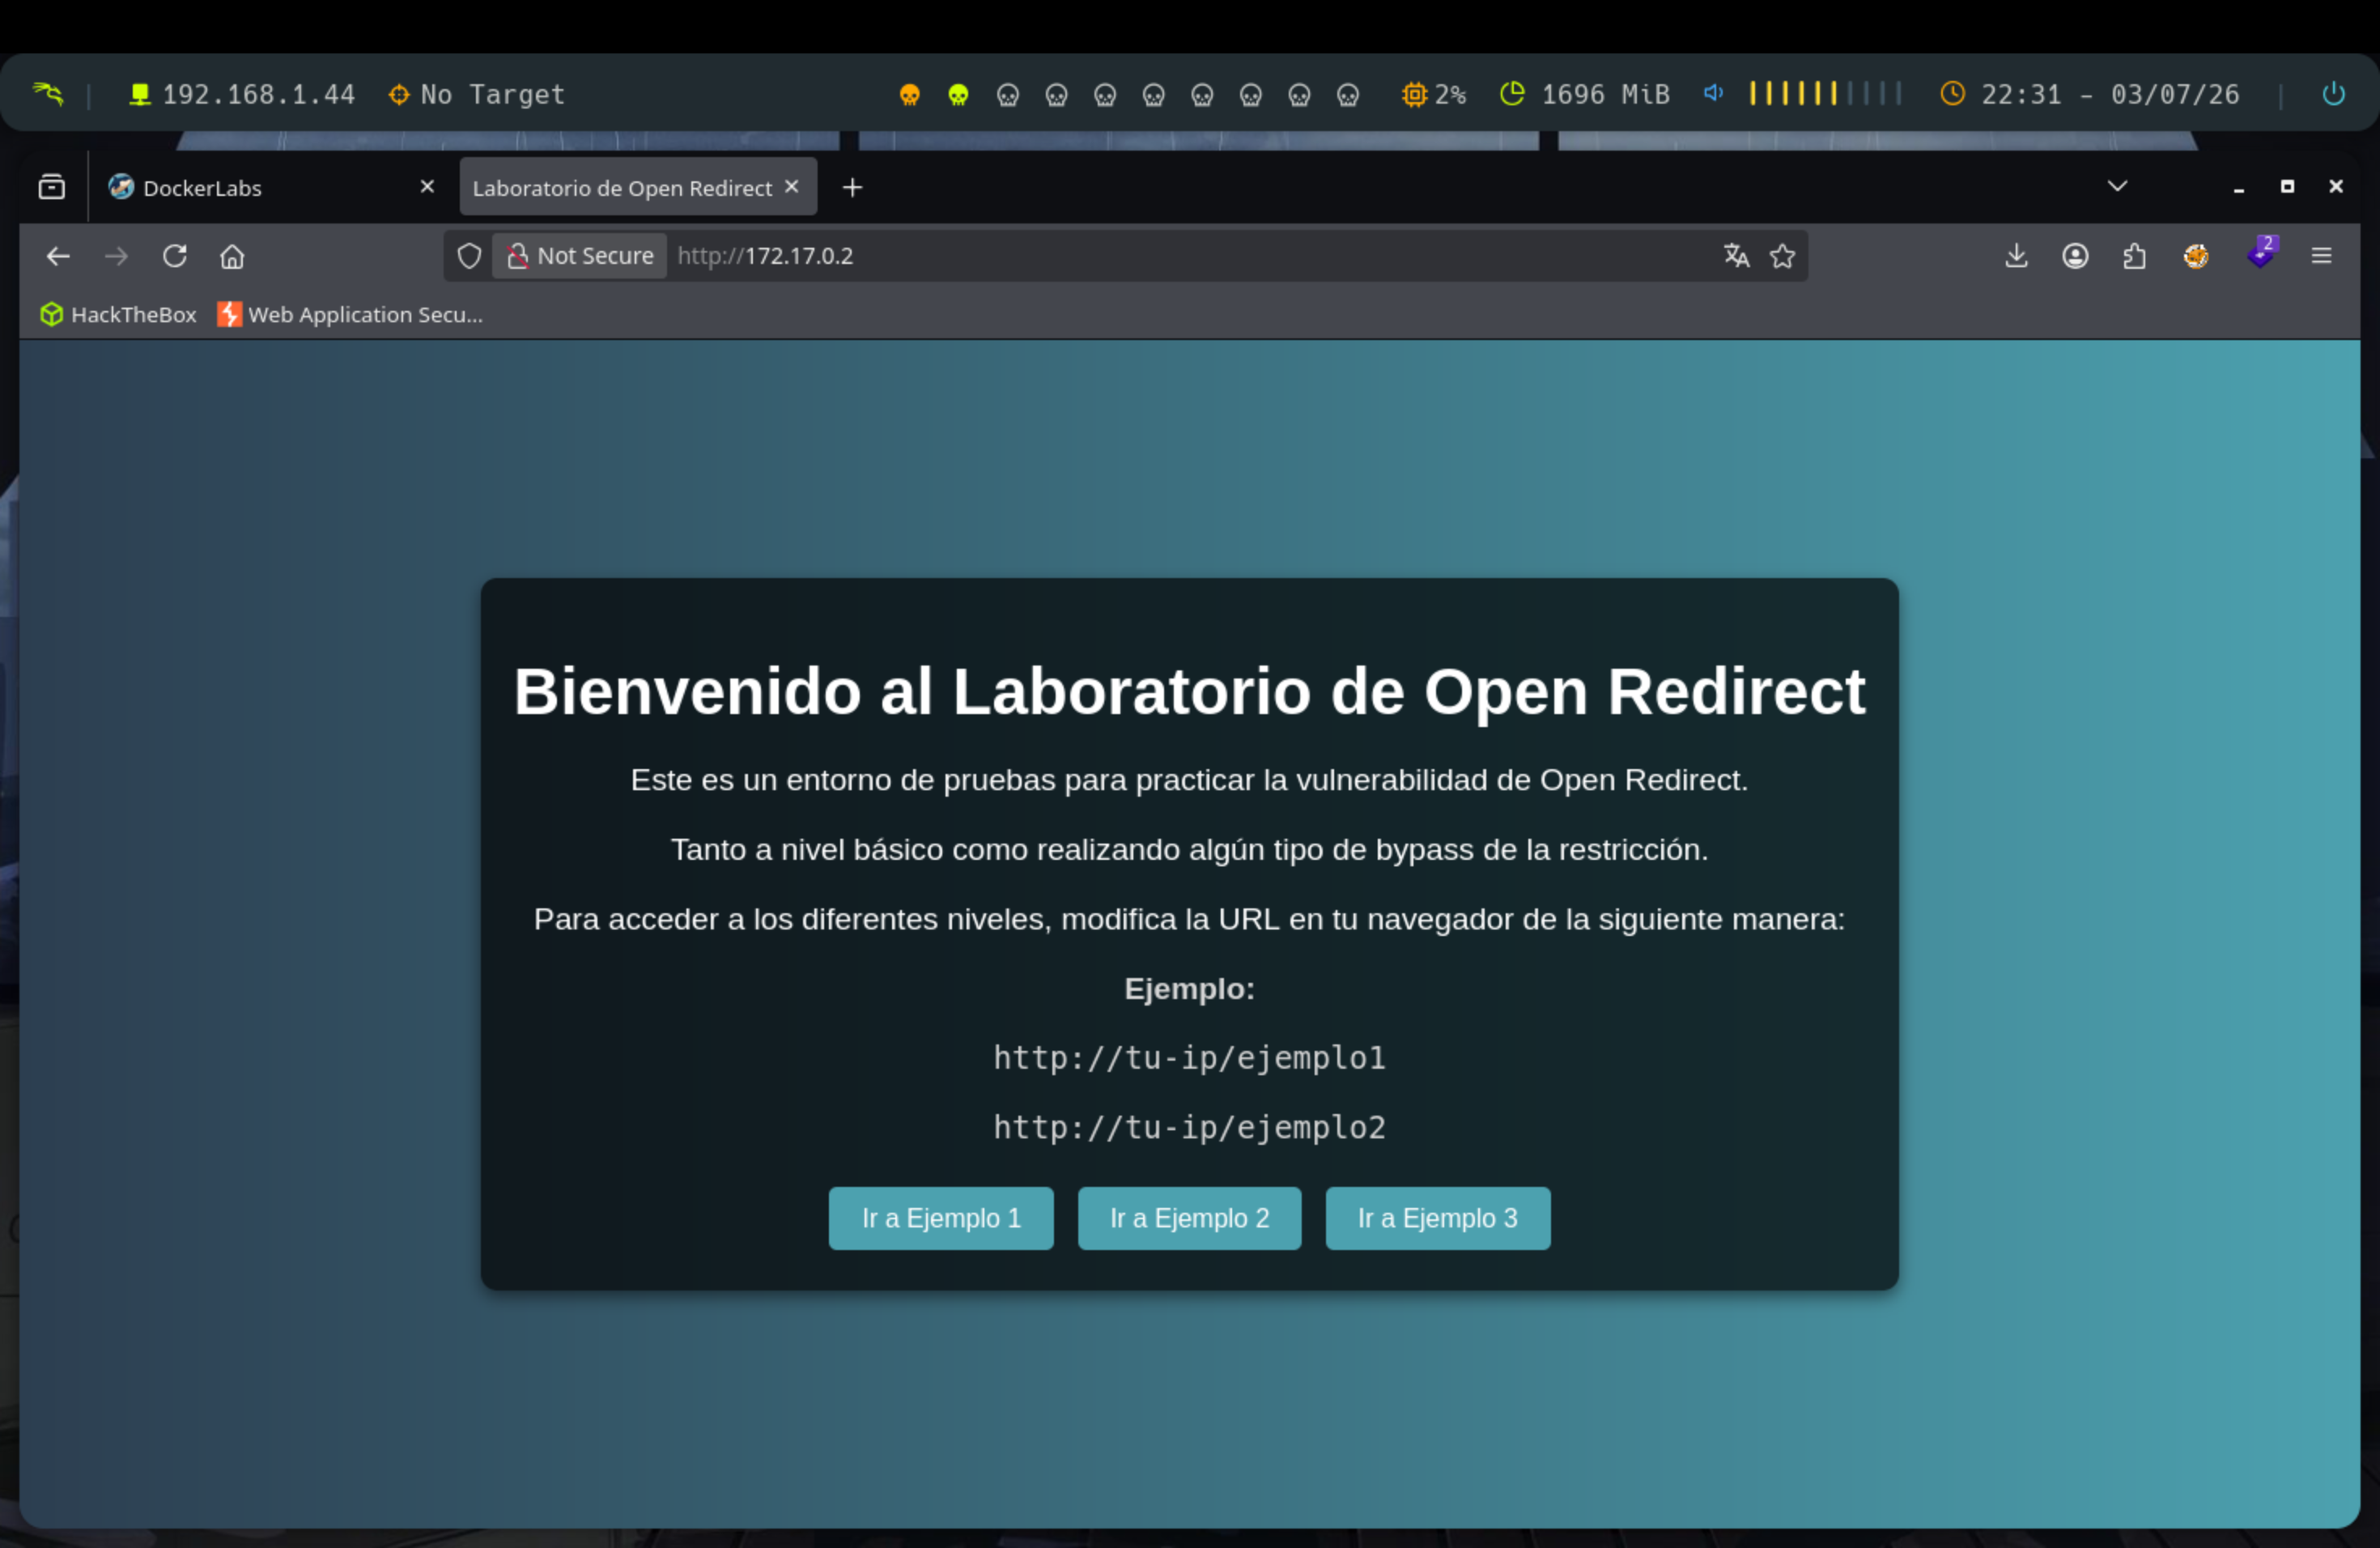Mute with the speaker volume icon
The image size is (2380, 1548).
click(1713, 93)
